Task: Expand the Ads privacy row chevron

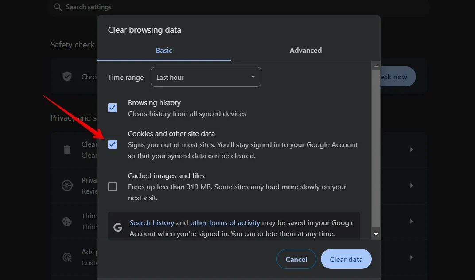Action: tap(411, 257)
